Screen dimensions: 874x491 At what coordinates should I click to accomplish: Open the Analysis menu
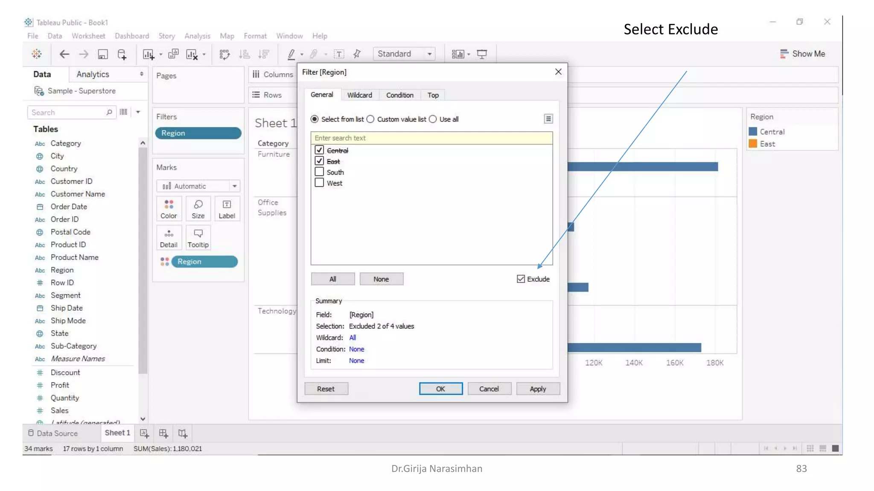197,36
